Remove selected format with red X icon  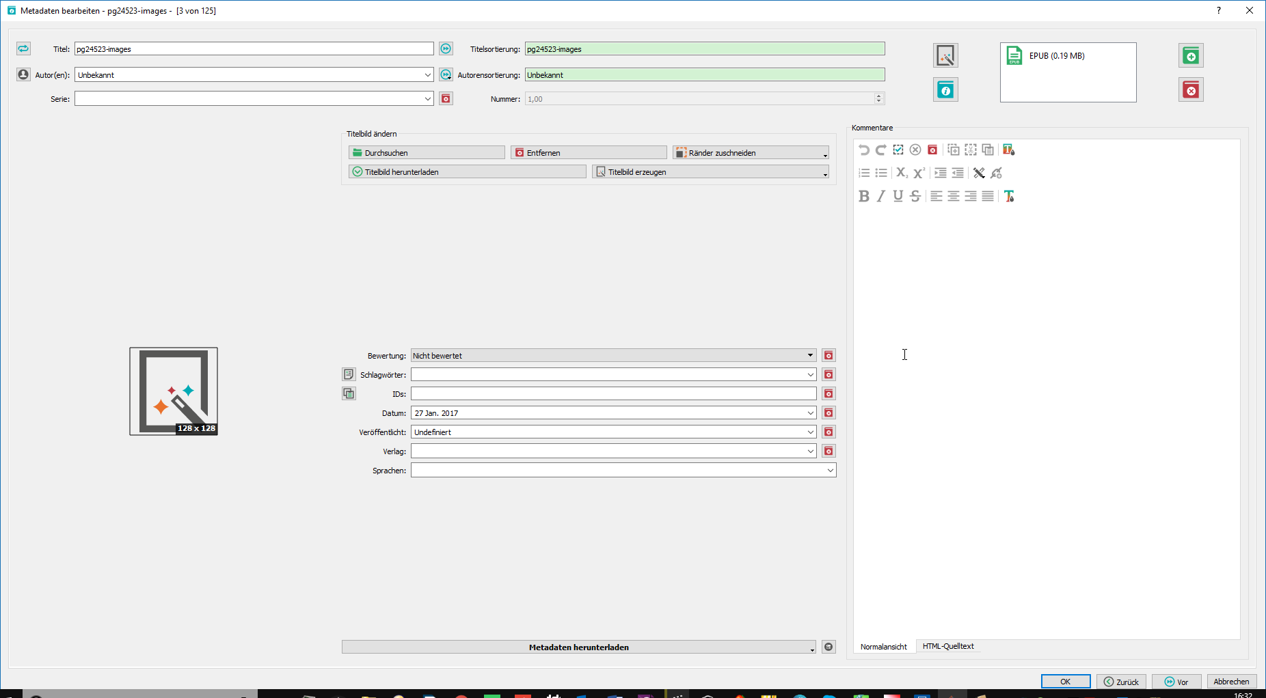tap(1191, 89)
